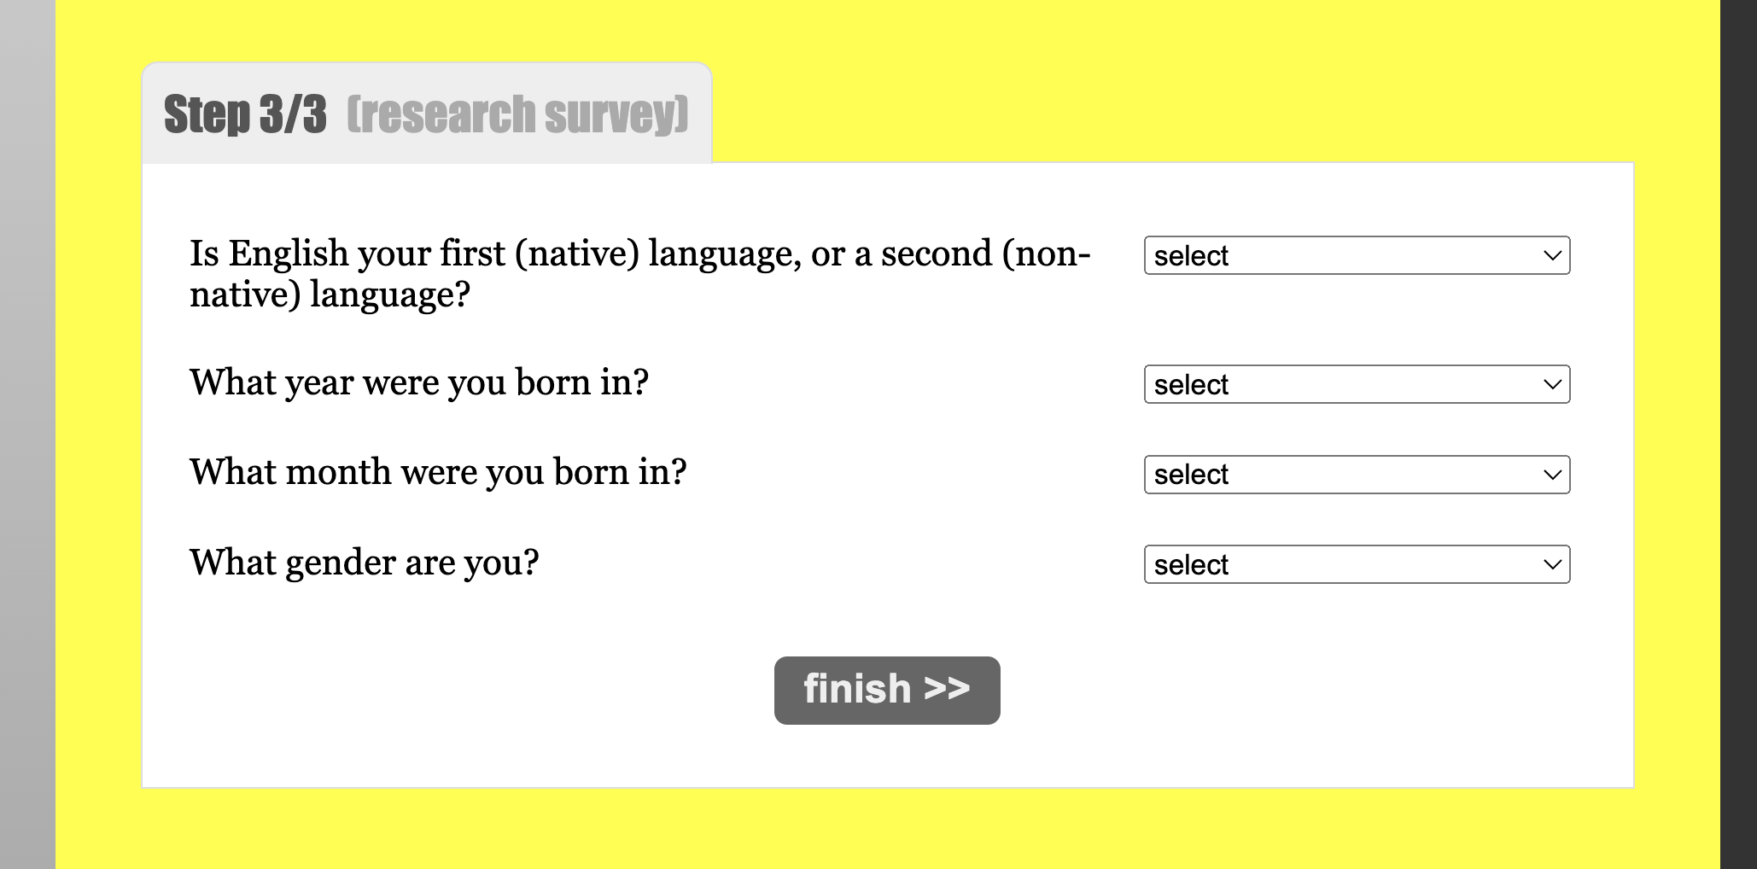1757x869 pixels.
Task: Click the chevron arrow on the gender select
Action: click(1552, 564)
